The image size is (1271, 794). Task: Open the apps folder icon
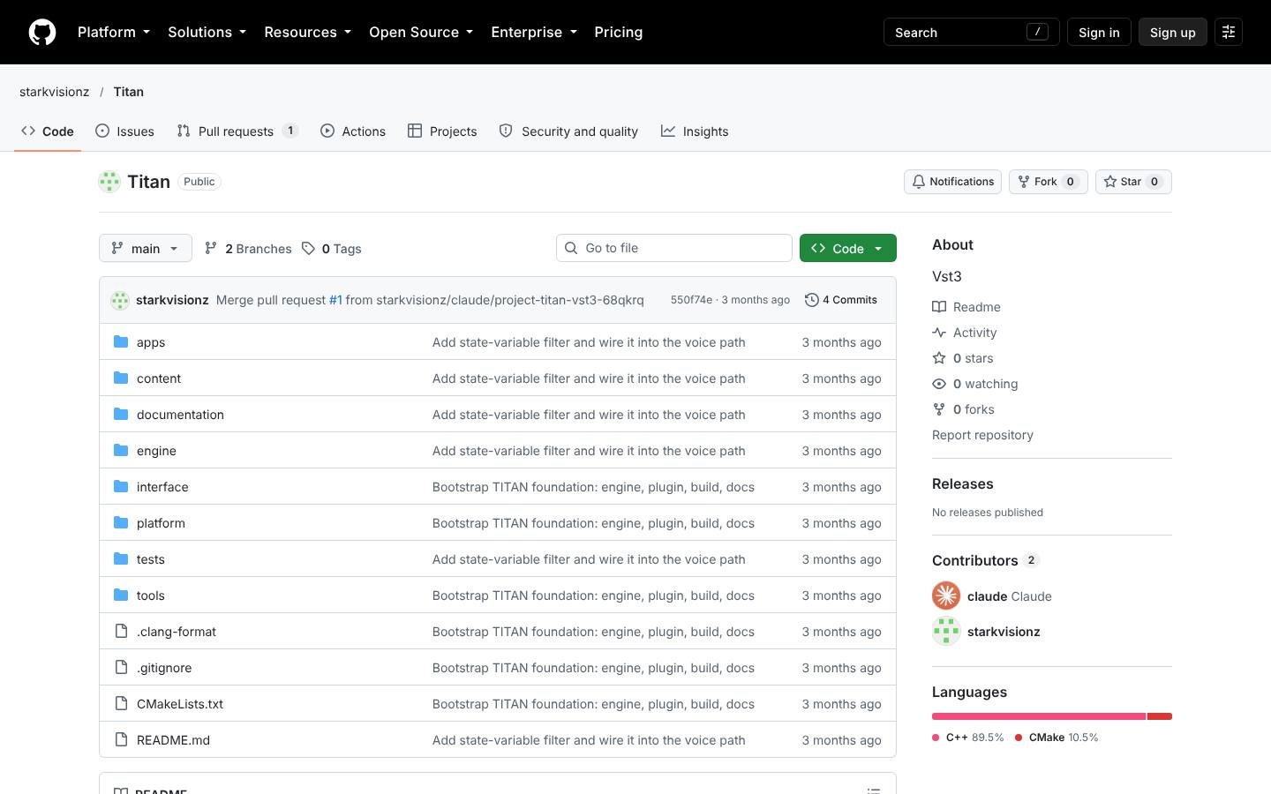click(122, 341)
